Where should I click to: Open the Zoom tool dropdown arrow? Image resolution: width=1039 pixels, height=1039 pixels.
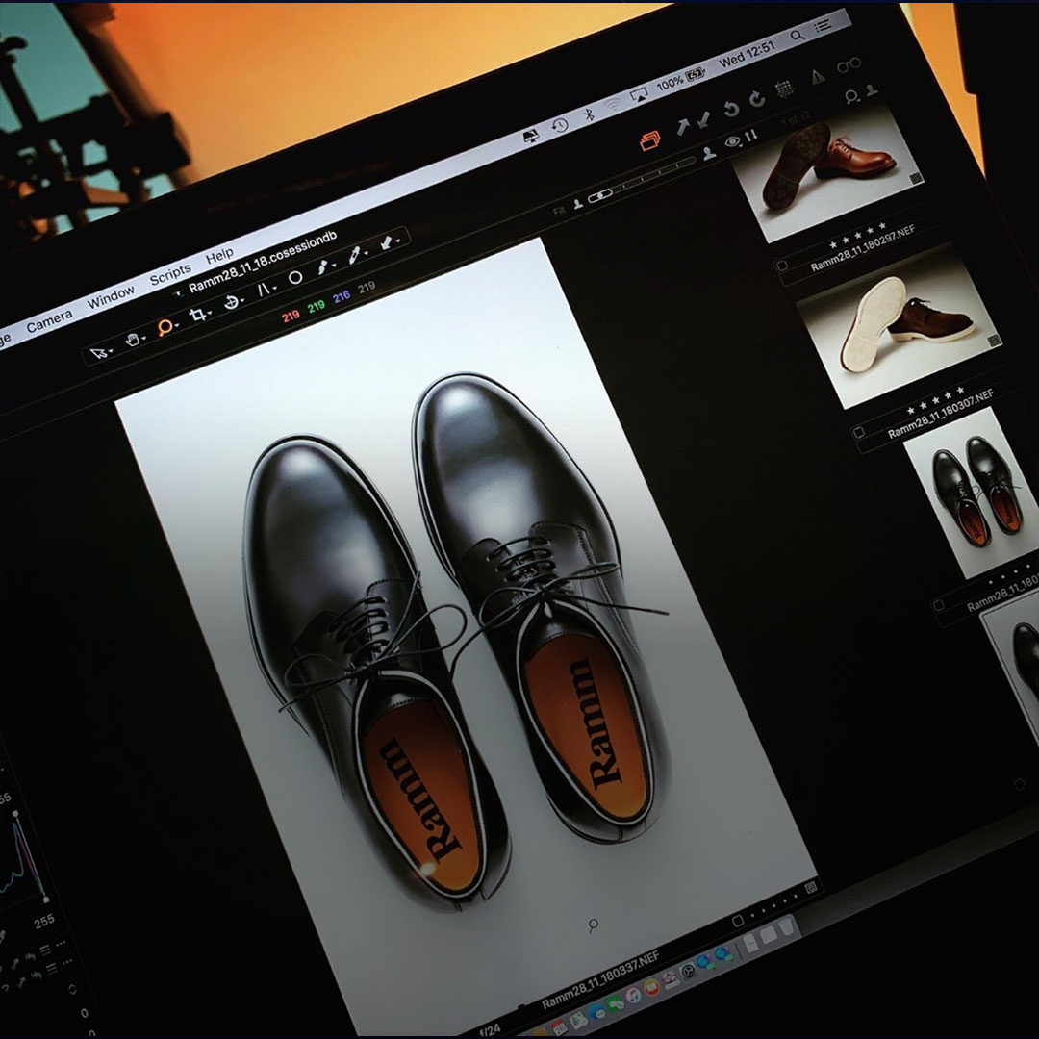click(x=176, y=325)
